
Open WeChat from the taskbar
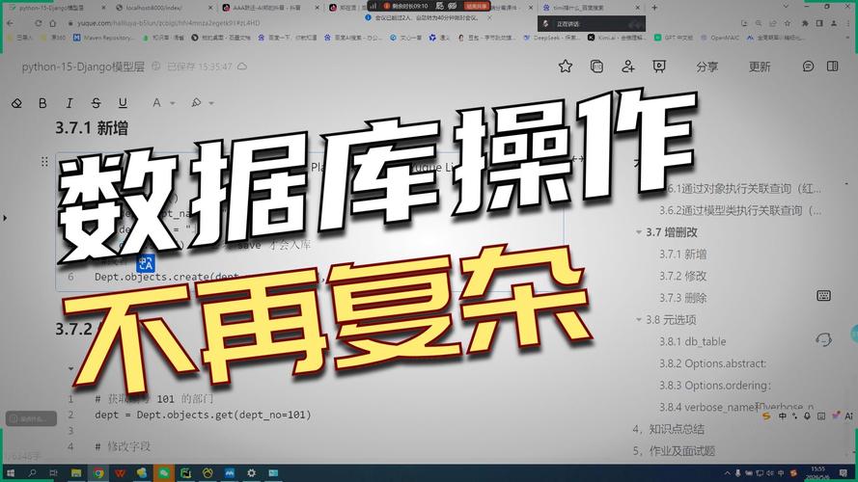pyautogui.click(x=164, y=472)
